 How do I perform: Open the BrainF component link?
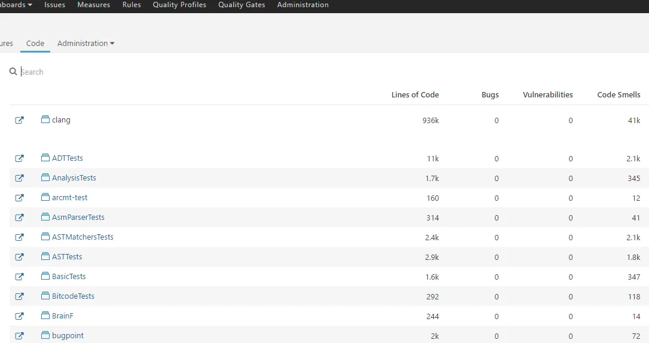point(63,316)
